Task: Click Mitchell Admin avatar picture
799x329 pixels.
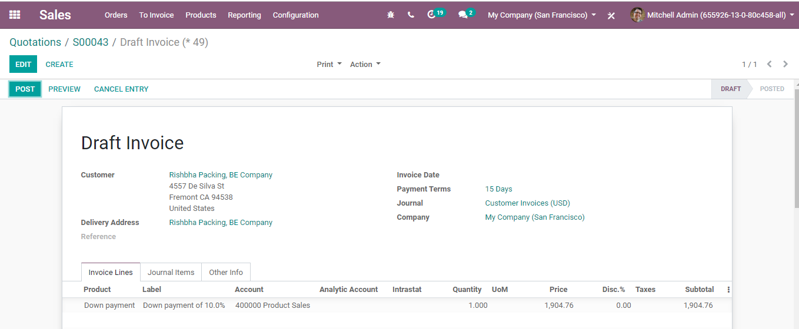Action: pos(637,15)
